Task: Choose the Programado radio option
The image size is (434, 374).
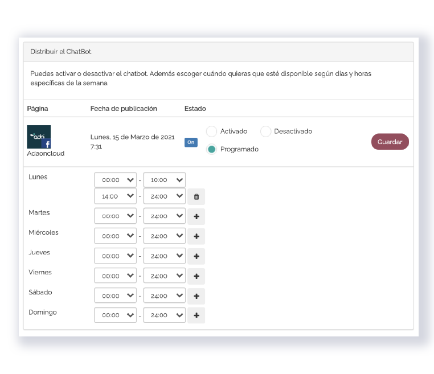Action: click(211, 149)
